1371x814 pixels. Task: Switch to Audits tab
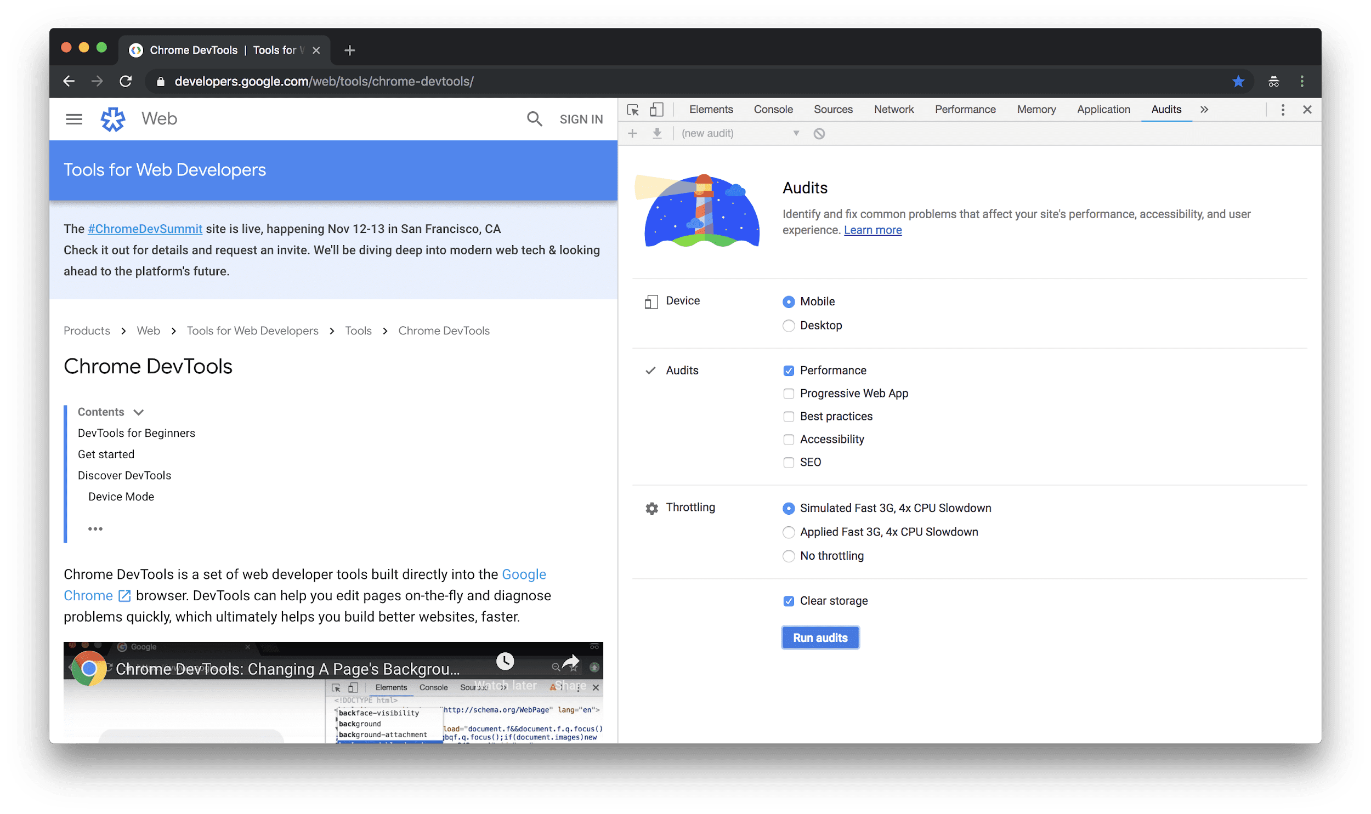point(1165,110)
